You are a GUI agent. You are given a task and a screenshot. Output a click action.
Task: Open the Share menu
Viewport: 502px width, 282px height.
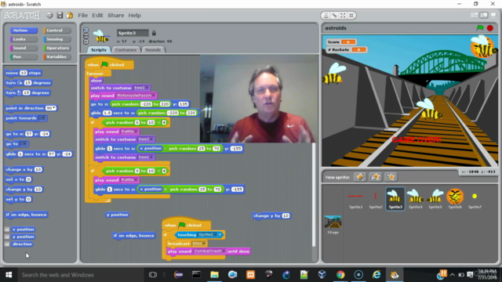click(115, 16)
